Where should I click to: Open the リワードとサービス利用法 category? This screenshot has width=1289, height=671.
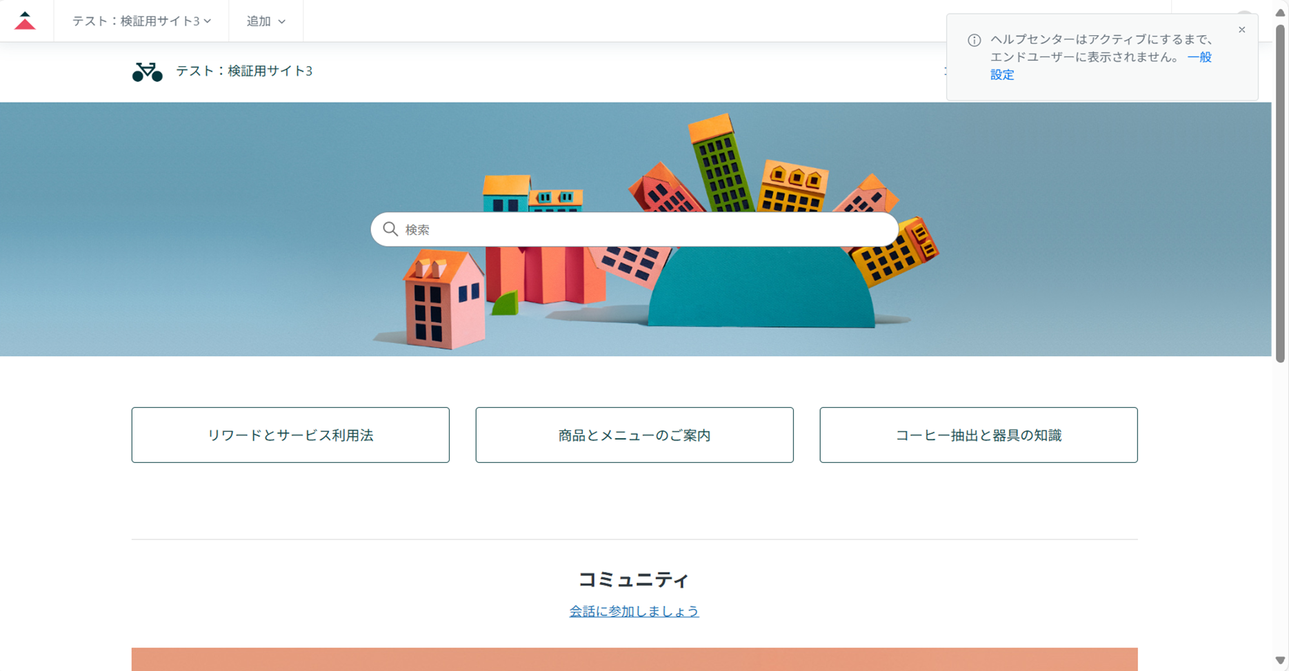[x=290, y=435]
